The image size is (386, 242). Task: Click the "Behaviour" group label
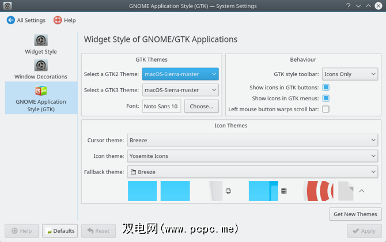pyautogui.click(x=303, y=59)
